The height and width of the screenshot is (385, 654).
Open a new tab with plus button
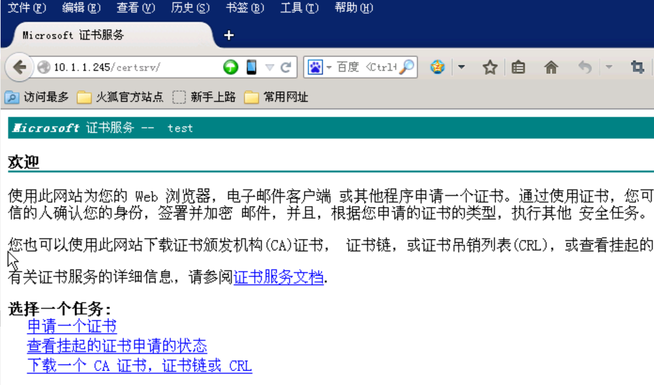pyautogui.click(x=229, y=36)
